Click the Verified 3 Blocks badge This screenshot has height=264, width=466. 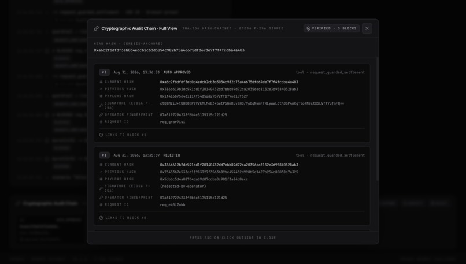coord(331,28)
